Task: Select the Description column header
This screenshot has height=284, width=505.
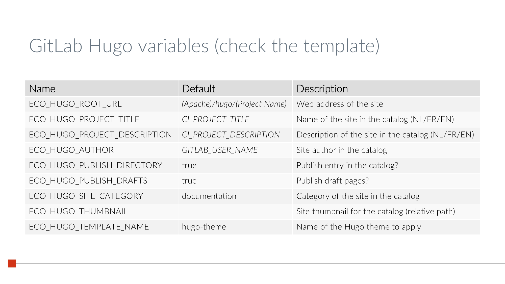Action: (x=322, y=89)
